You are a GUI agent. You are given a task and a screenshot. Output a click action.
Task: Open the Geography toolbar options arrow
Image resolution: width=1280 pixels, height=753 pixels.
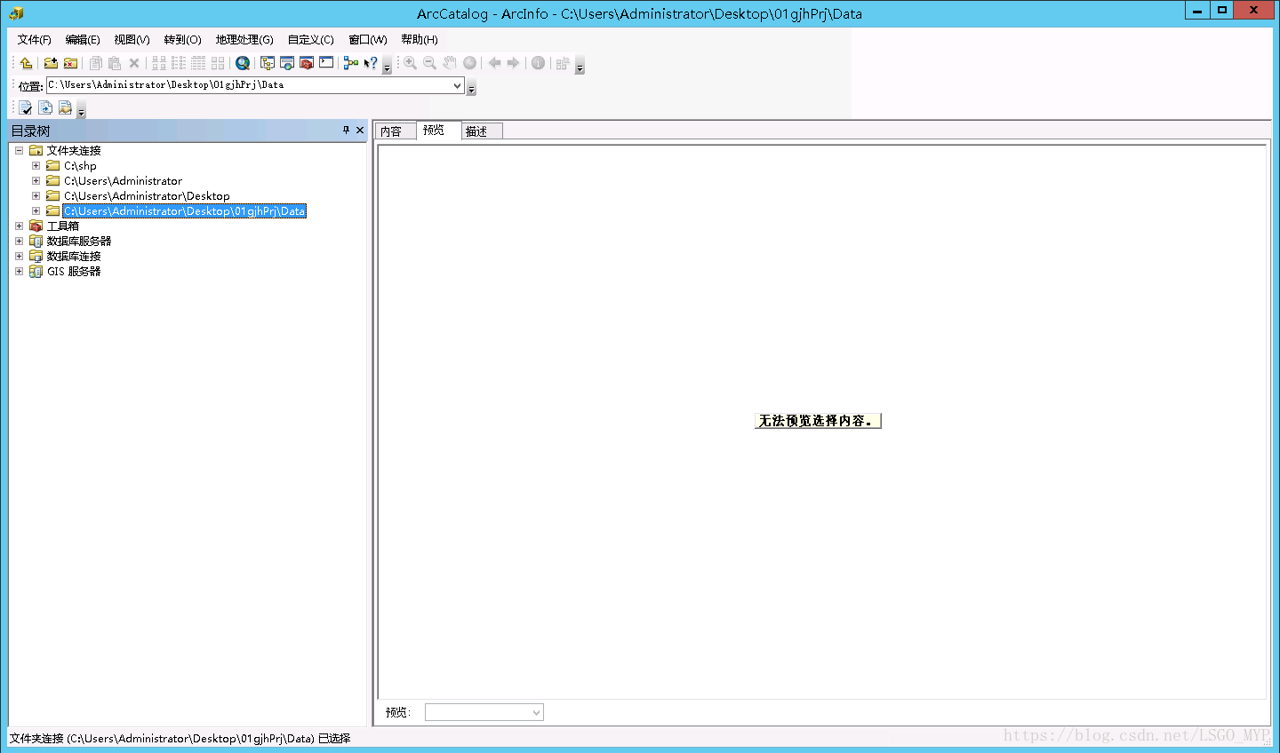[x=580, y=66]
